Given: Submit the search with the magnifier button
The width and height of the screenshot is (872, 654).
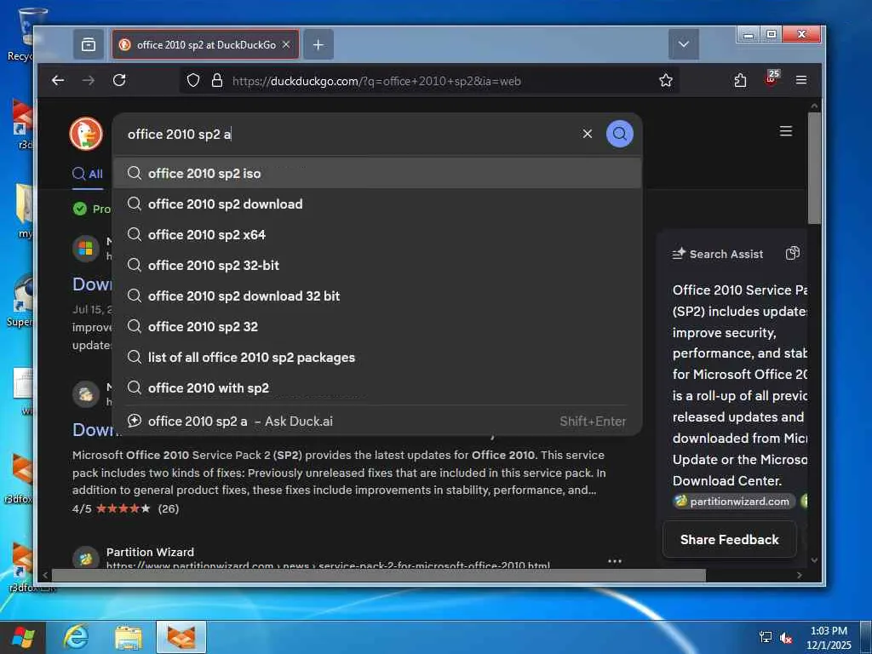Looking at the screenshot, I should tap(620, 134).
